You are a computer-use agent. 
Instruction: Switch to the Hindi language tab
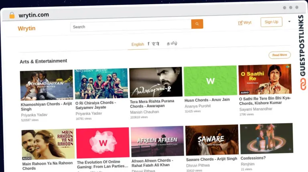154,44
